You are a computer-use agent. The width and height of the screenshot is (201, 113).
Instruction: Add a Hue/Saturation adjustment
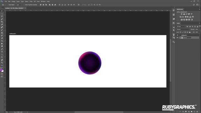coord(180,17)
